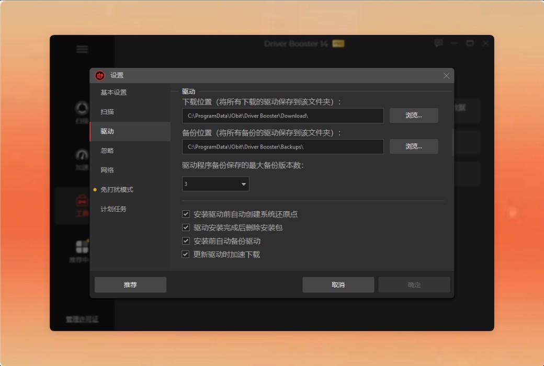The image size is (544, 366).
Task: Open the 基本设置 settings section
Action: pos(130,92)
